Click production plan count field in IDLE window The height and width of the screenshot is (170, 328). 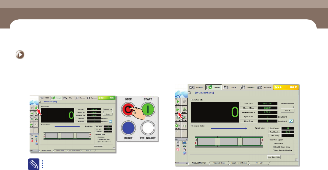288,107
